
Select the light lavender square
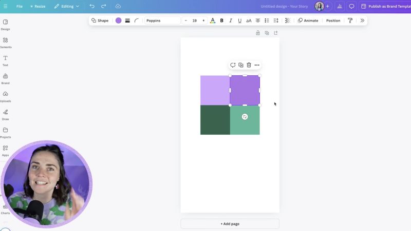pos(215,91)
